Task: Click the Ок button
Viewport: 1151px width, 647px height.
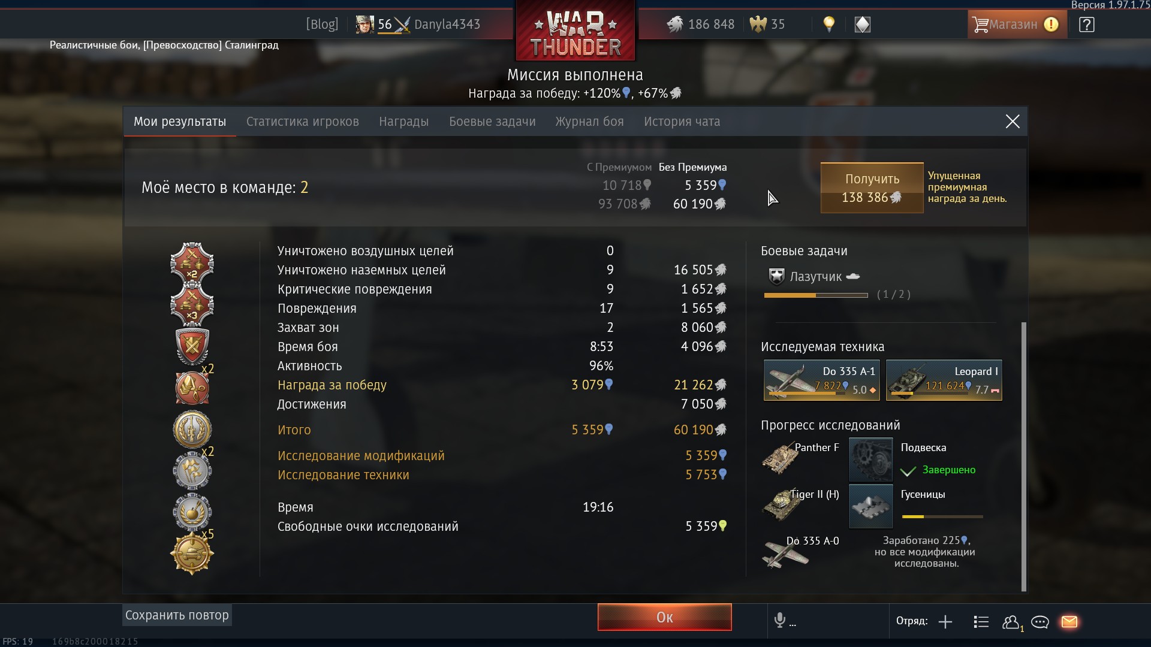Action: pos(664,617)
